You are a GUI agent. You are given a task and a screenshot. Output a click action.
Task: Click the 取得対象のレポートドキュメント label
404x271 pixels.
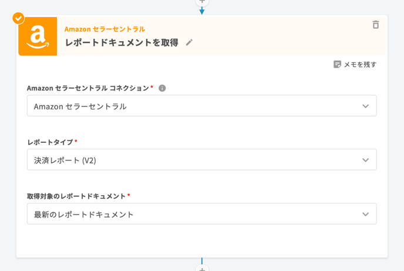[x=76, y=196]
